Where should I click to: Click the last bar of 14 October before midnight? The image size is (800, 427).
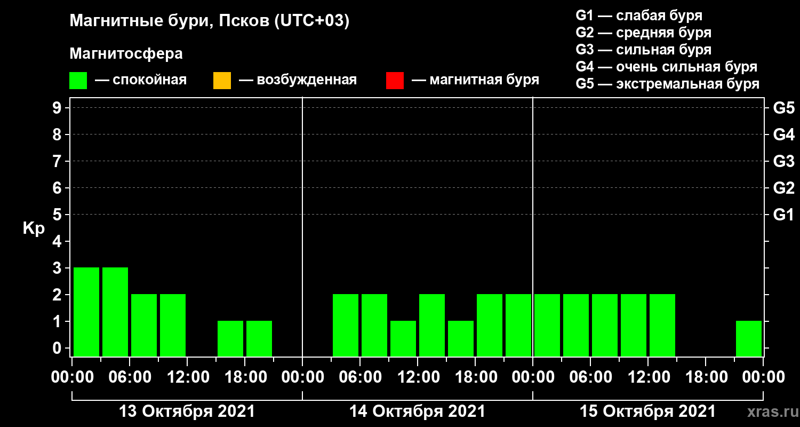(x=518, y=325)
